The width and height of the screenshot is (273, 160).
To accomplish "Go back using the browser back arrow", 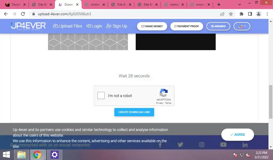I will [x=6, y=14].
